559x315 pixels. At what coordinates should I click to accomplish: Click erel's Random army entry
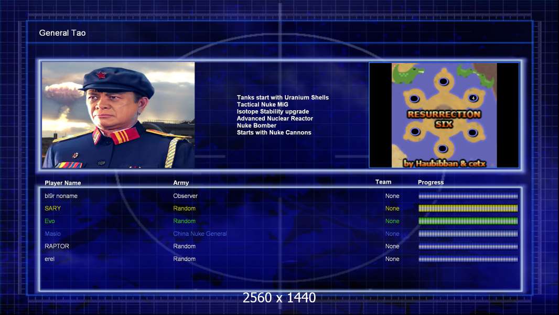tap(184, 259)
